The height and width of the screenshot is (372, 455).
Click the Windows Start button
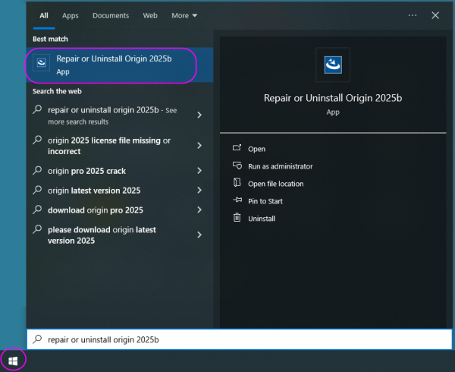[13, 358]
